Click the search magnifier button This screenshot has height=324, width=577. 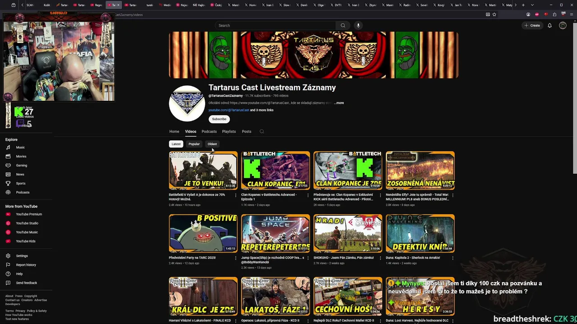point(343,26)
